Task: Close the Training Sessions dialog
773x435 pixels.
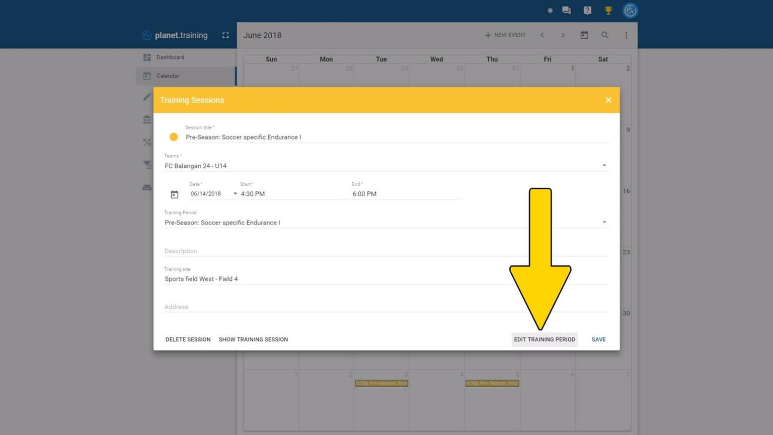Action: pyautogui.click(x=608, y=100)
